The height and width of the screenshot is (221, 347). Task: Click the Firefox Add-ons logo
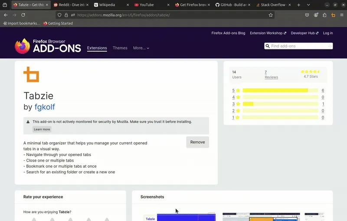pyautogui.click(x=48, y=46)
